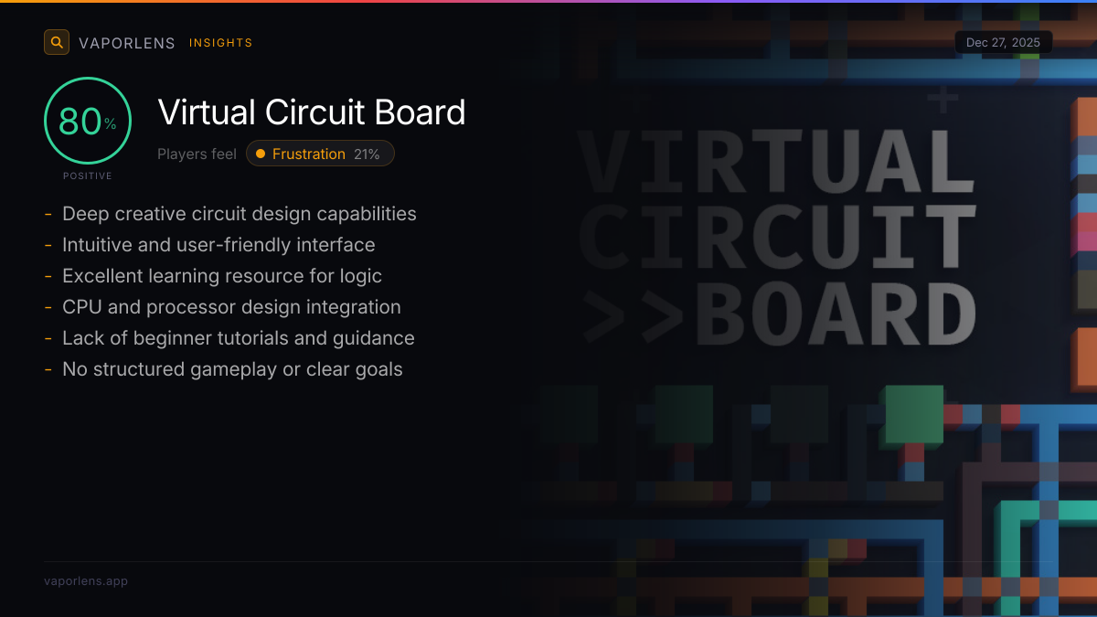Click the 80% positive score circle

88,121
